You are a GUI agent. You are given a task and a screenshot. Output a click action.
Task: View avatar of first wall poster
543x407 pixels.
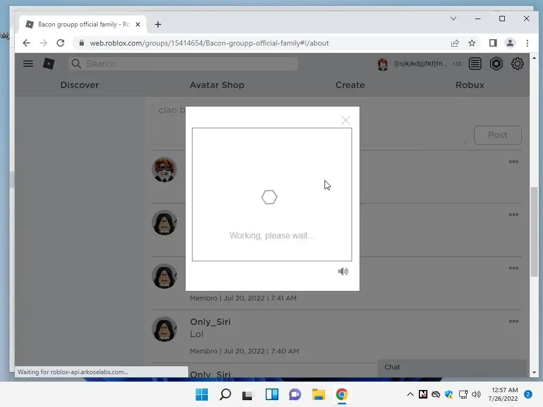tap(164, 170)
